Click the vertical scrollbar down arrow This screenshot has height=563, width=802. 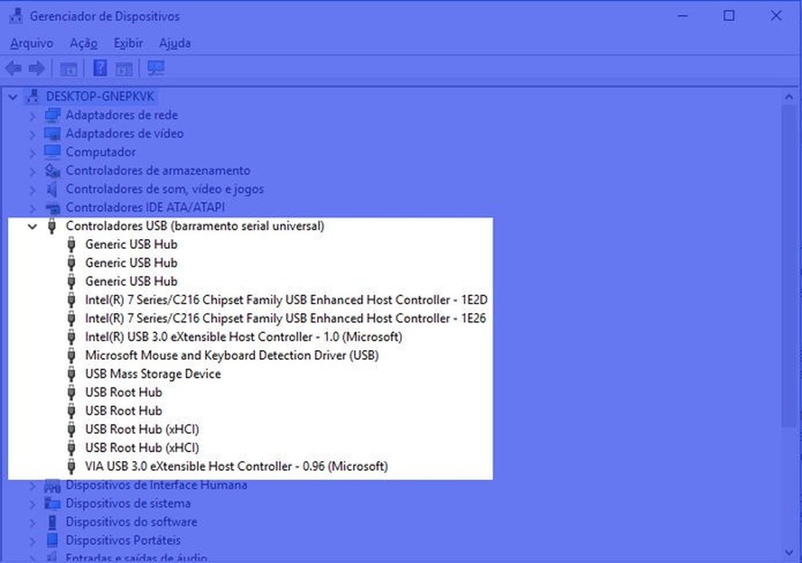pos(789,552)
